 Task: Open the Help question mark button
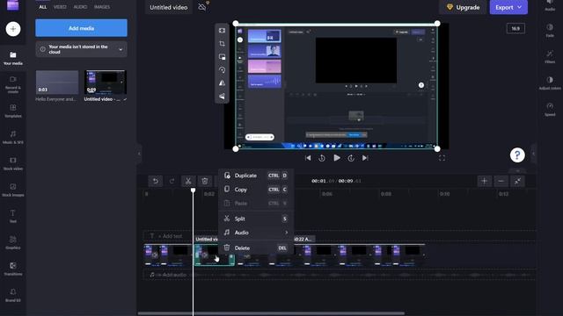517,155
